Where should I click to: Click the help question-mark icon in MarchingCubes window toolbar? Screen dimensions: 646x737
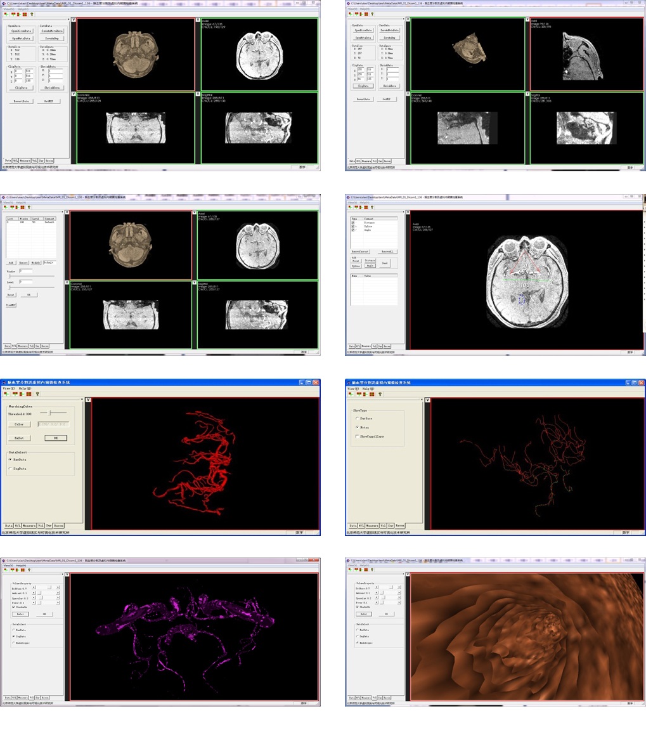point(37,394)
